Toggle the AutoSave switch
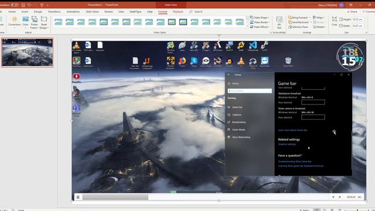Screen dimensions: 375x211 pos(15,5)
